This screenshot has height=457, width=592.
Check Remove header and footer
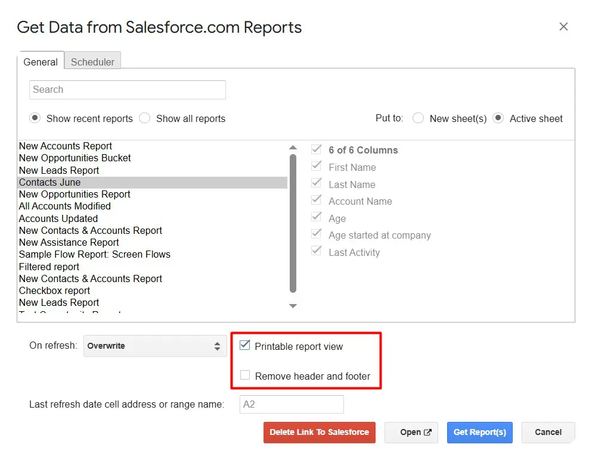point(245,375)
